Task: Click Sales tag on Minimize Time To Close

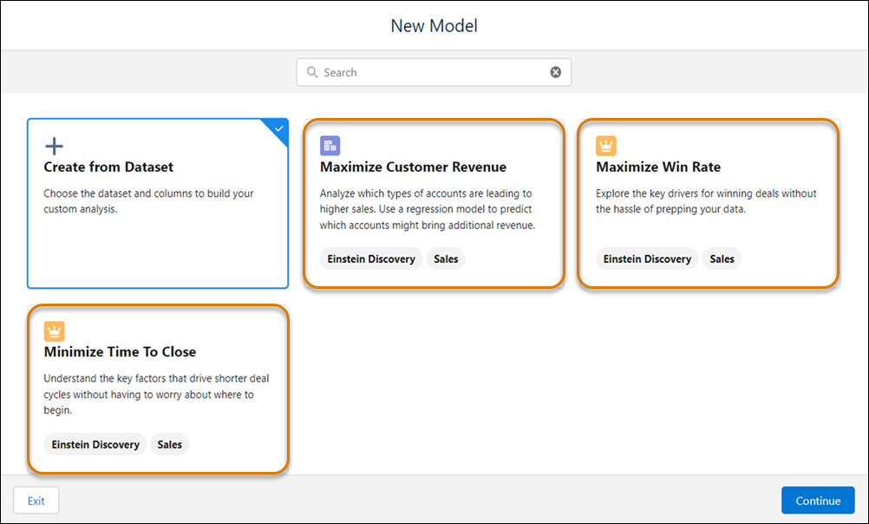Action: 170,445
